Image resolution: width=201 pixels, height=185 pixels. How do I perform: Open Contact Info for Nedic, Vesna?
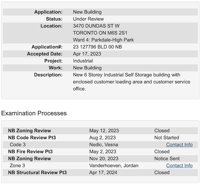[179, 145]
